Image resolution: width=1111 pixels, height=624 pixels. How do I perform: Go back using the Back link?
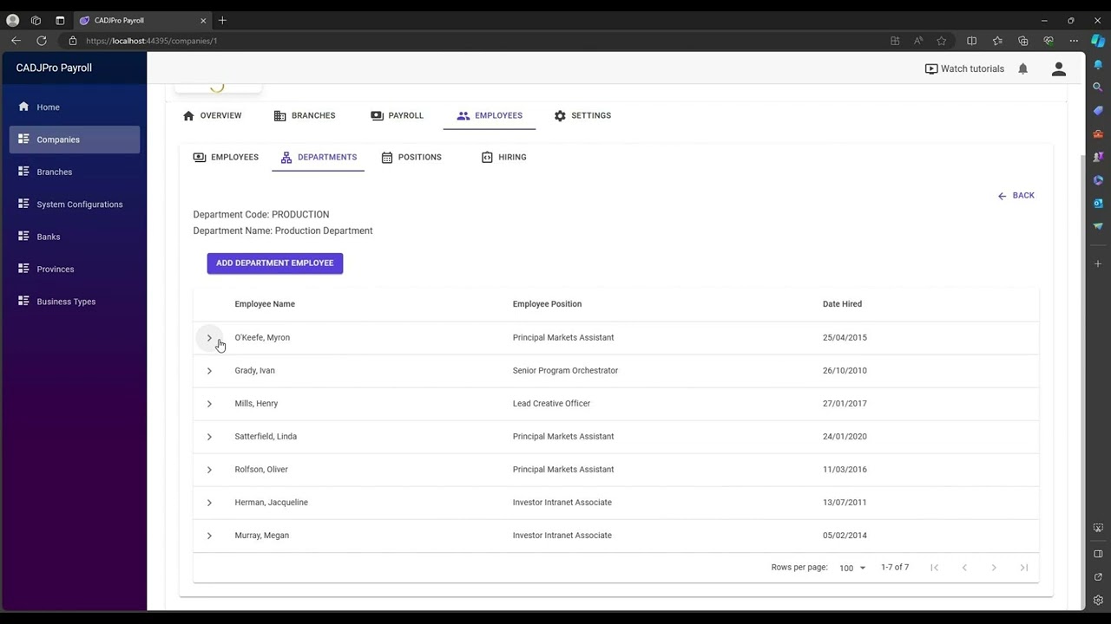[x=1016, y=196]
